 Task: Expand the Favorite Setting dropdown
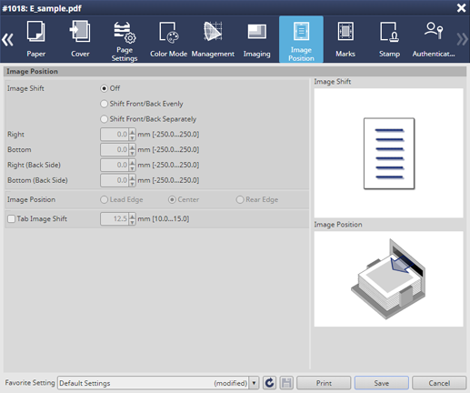[254, 383]
